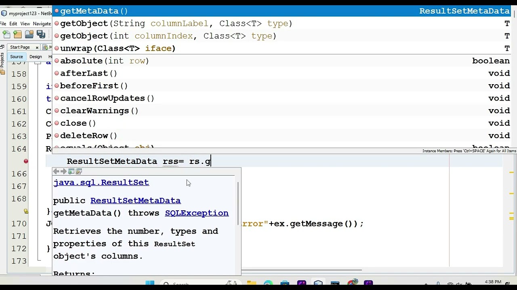Viewport: 517px width, 290px height.
Task: Open the View menu
Action: pos(25,24)
